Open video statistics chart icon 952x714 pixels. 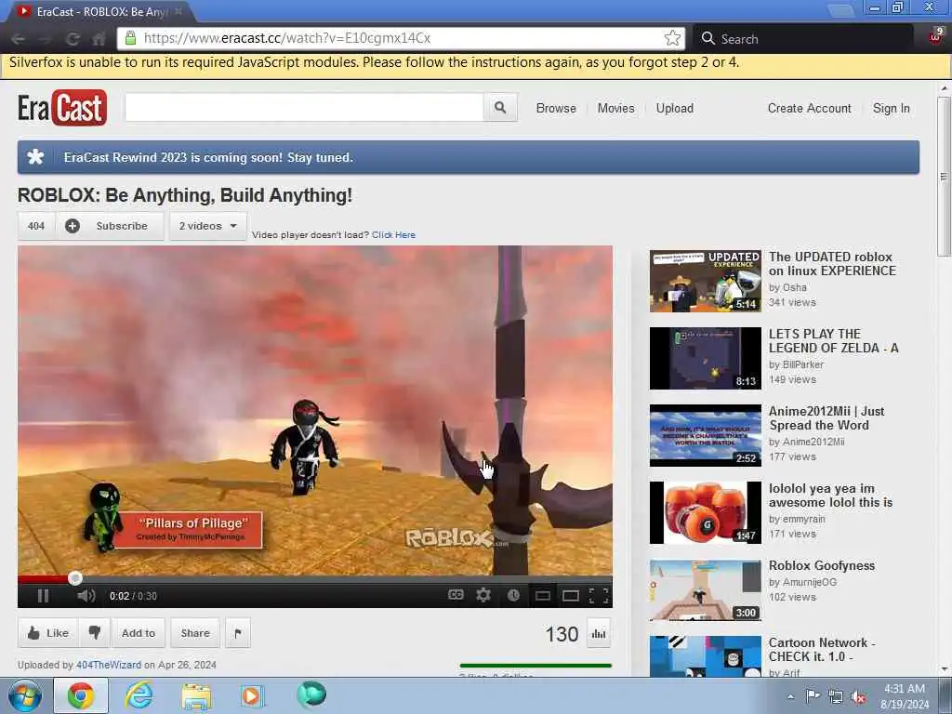coord(599,634)
